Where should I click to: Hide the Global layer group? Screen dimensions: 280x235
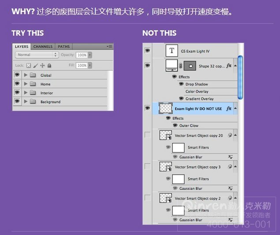17,75
